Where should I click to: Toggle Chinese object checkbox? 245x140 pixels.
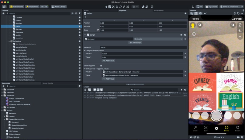point(80,18)
